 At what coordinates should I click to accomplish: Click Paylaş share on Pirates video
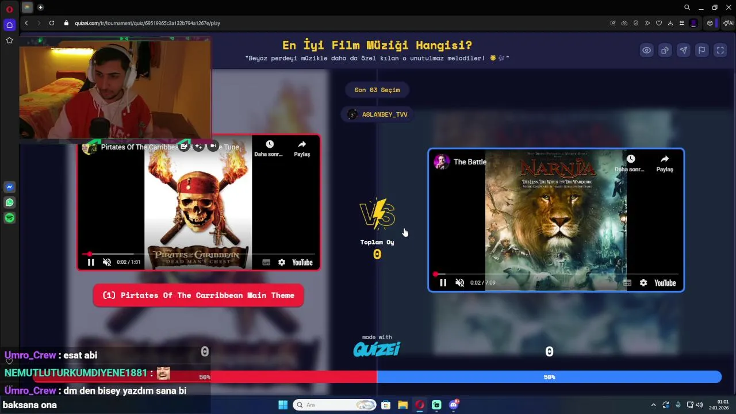[x=302, y=148]
